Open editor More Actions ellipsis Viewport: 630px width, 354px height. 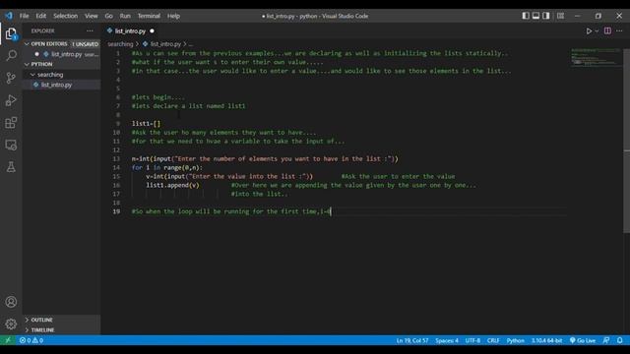[x=619, y=30]
